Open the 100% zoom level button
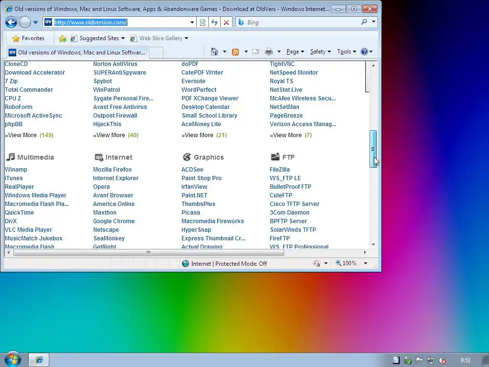The width and height of the screenshot is (489, 367). tap(346, 263)
